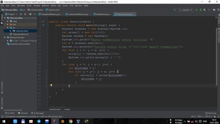Open the TODO tool window
This screenshot has height=124, width=220.
point(10,113)
